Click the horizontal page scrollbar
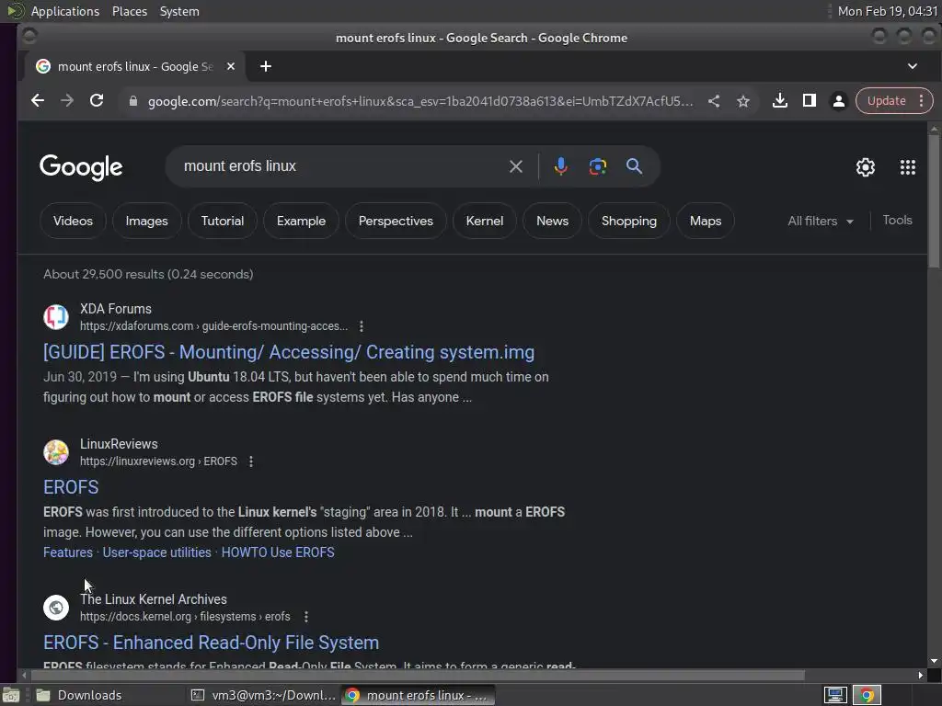942x706 pixels. coord(417,676)
